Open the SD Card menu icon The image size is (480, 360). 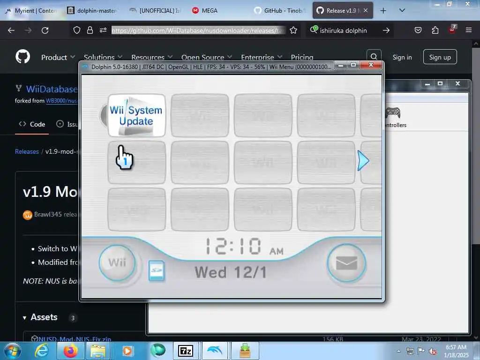coord(157,270)
